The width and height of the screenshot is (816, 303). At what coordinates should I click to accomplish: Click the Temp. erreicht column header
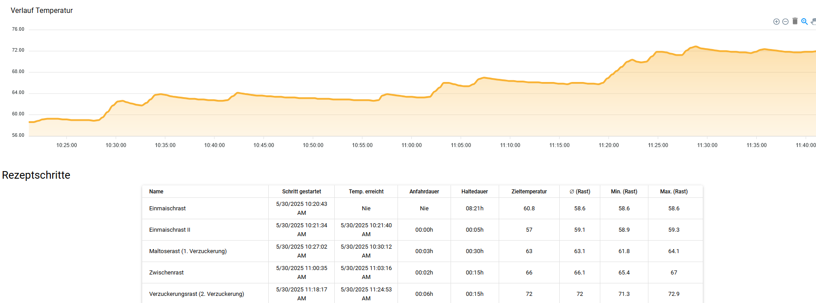[x=366, y=192]
